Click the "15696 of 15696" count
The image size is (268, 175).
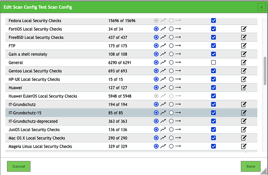click(122, 21)
